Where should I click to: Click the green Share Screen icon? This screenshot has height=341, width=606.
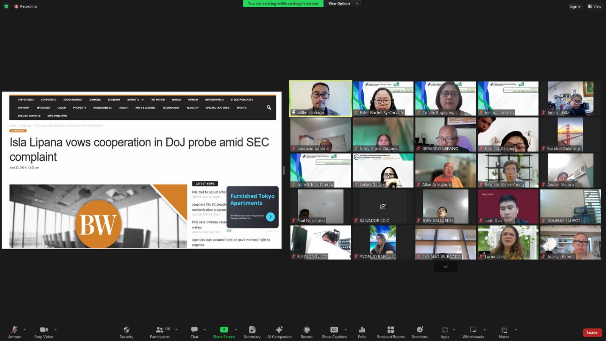point(224,330)
